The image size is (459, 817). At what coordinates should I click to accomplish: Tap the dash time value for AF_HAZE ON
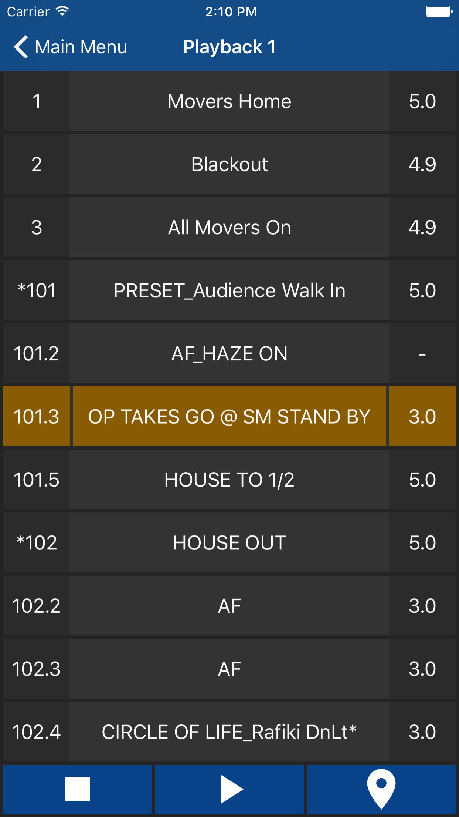[x=422, y=353]
